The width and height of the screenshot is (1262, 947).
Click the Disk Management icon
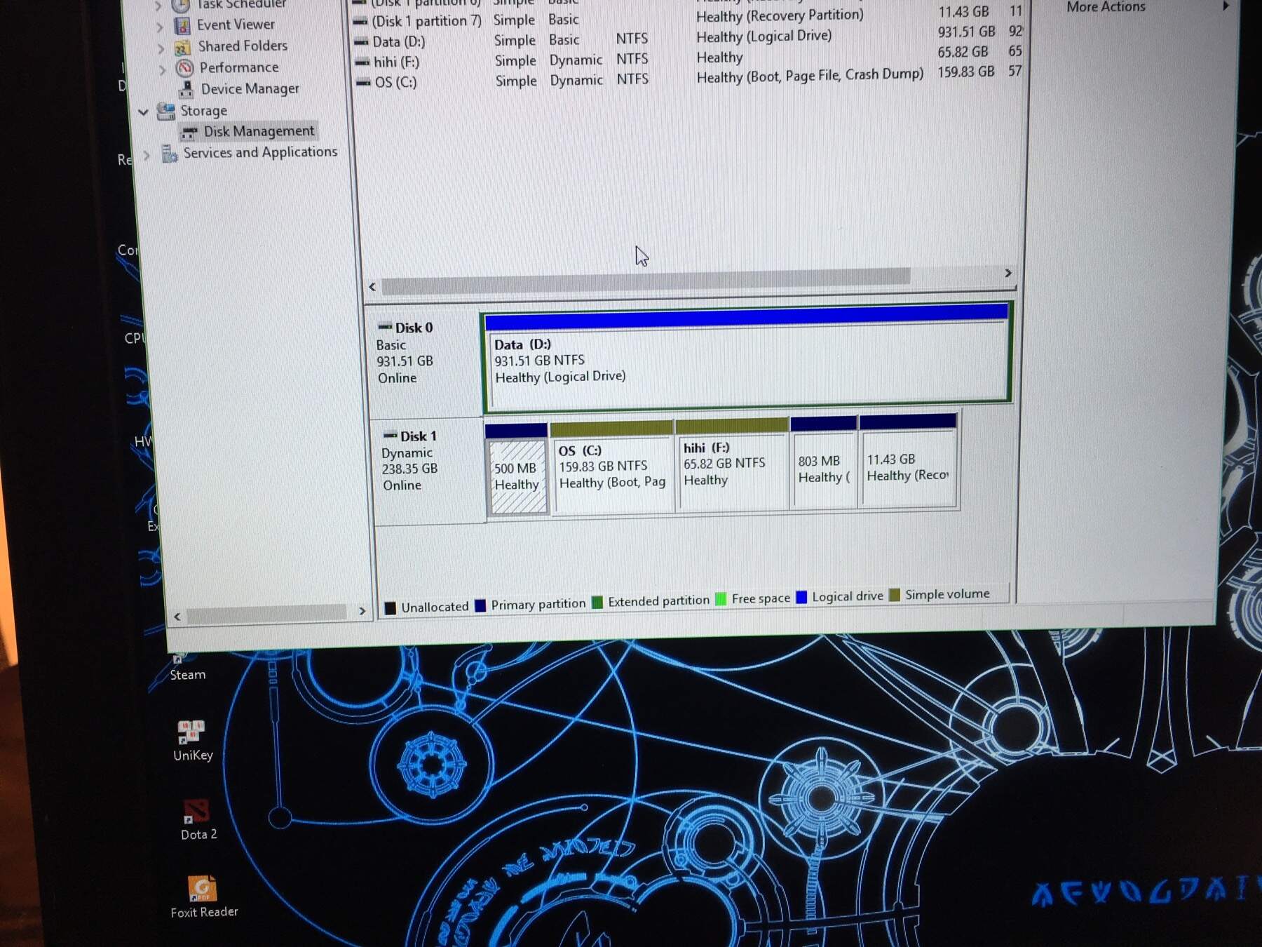point(189,133)
